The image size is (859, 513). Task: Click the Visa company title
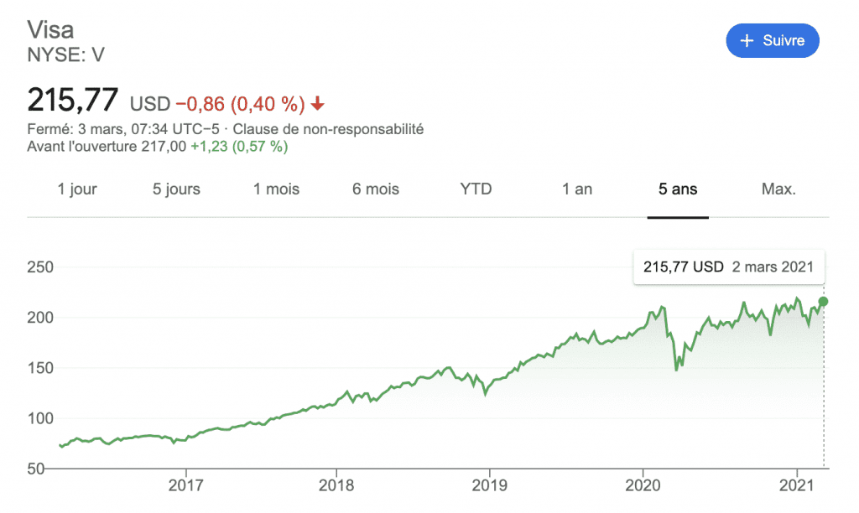pos(51,29)
